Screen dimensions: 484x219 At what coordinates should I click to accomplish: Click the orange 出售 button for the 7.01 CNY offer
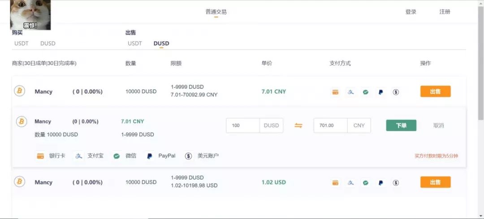point(435,91)
